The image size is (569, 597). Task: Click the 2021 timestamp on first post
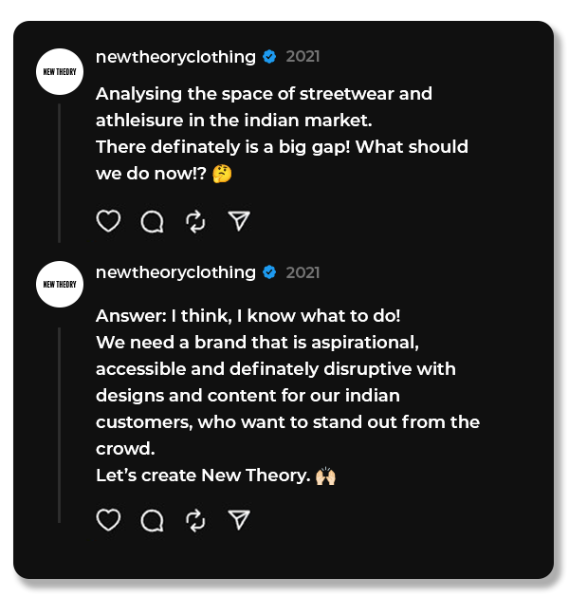click(303, 57)
